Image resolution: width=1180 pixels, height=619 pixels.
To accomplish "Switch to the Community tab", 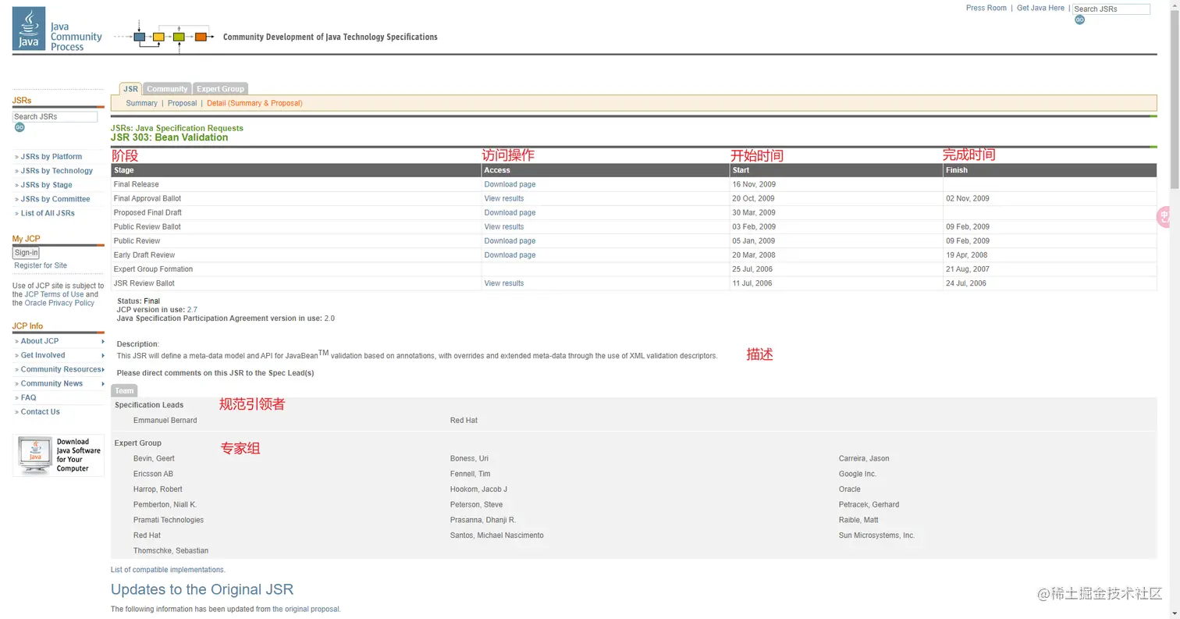I will pos(167,89).
